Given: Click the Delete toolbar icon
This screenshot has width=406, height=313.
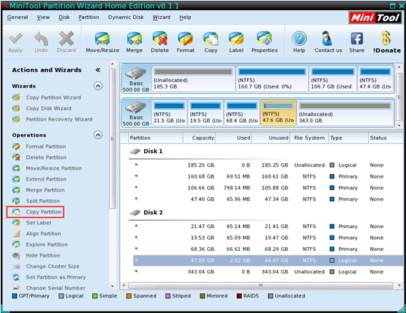Looking at the screenshot, I should click(x=159, y=39).
